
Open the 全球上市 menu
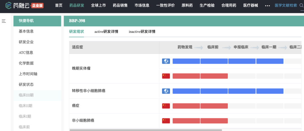pyautogui.click(x=98, y=5)
